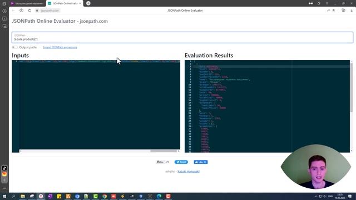Open the Windows Start menu
The width and height of the screenshot is (356, 200).
tap(4, 196)
